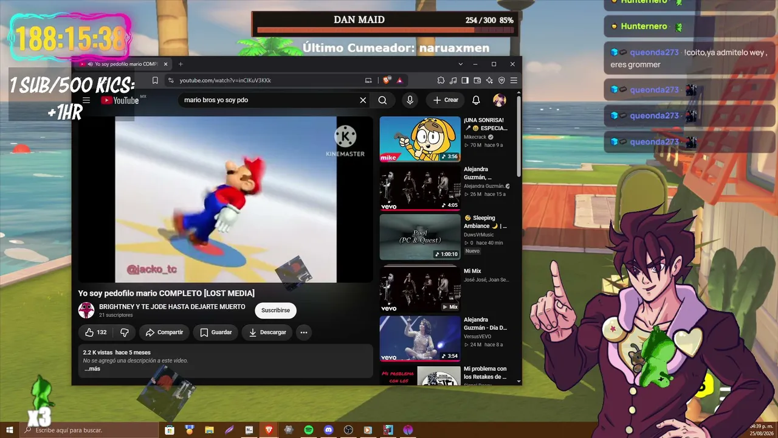The image size is (778, 438).
Task: Open the media control music-note icon
Action: point(453,80)
